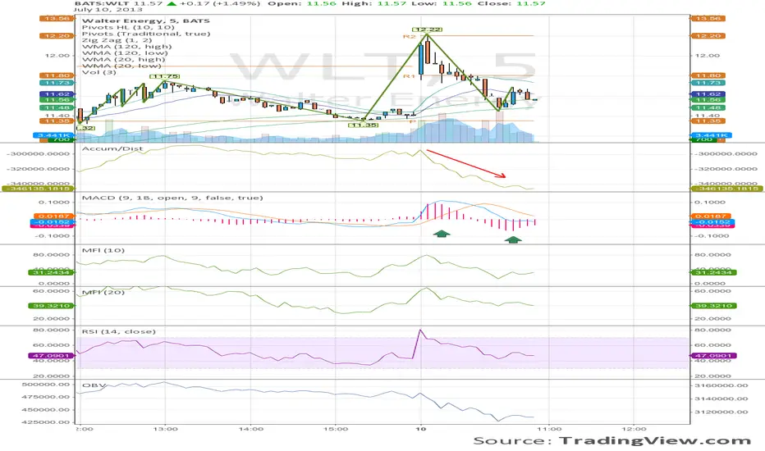Click the 3160000.00 OBV axis value

721,385
